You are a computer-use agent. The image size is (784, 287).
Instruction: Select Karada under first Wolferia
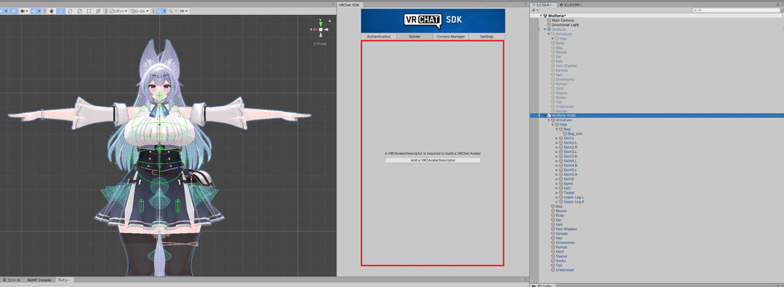pos(562,71)
